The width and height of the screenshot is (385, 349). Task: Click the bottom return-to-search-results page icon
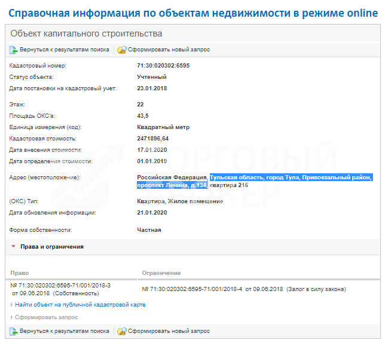[x=13, y=331]
